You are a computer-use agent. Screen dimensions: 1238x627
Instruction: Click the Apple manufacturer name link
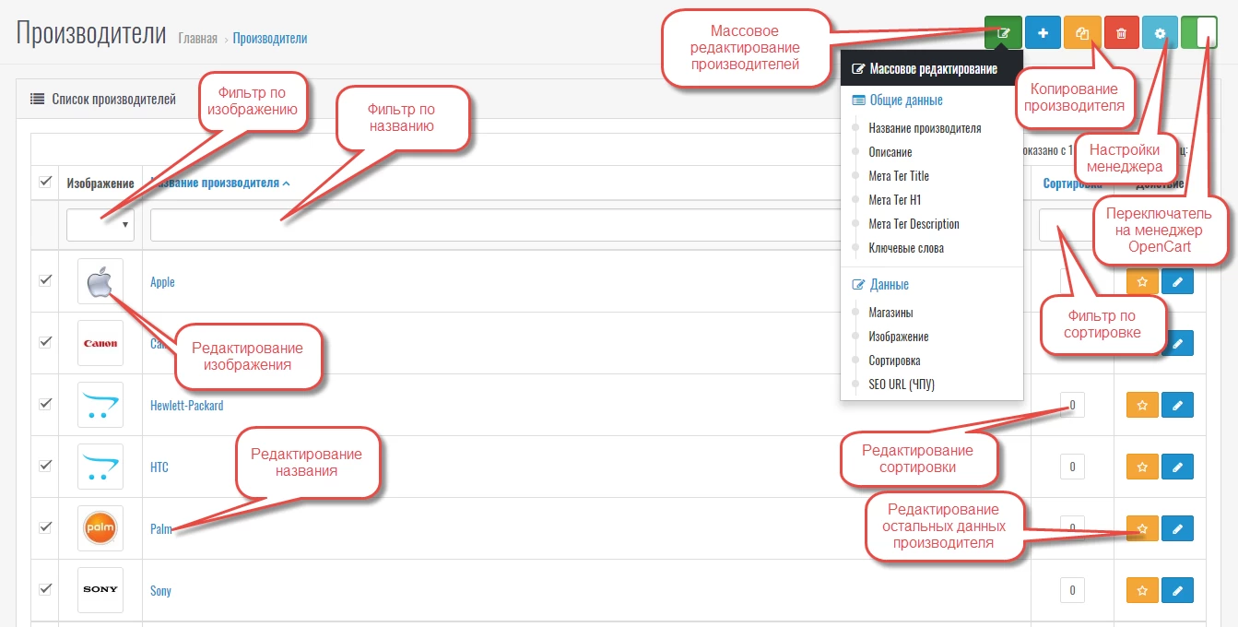(162, 282)
